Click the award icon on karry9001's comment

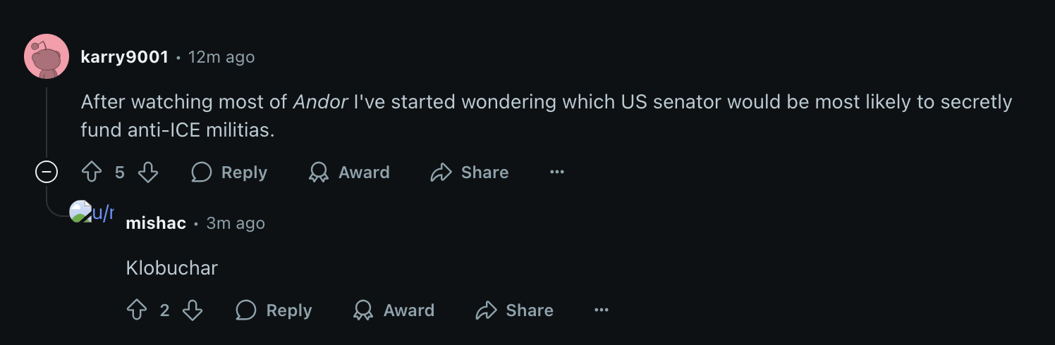[x=319, y=172]
